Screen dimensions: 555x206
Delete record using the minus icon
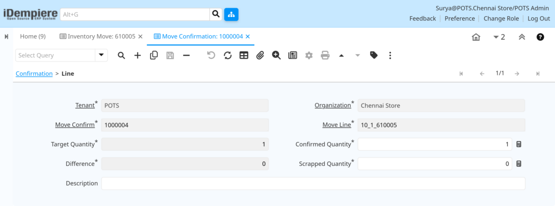pos(186,56)
